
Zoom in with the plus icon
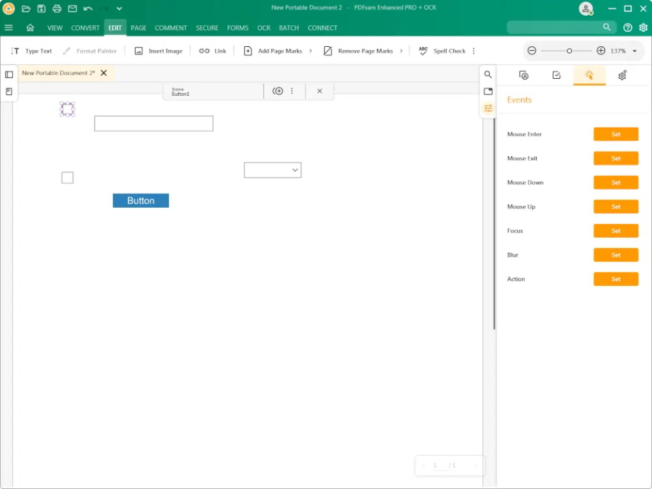point(601,51)
